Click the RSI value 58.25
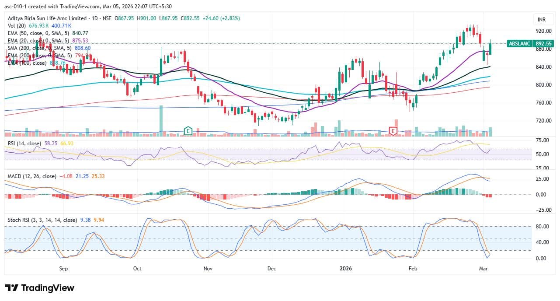The image size is (560, 301). [x=51, y=143]
